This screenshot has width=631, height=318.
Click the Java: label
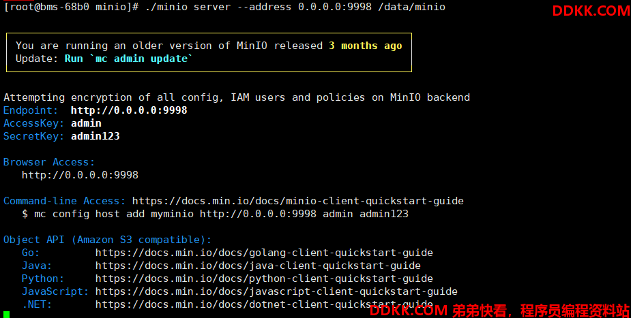(37, 266)
